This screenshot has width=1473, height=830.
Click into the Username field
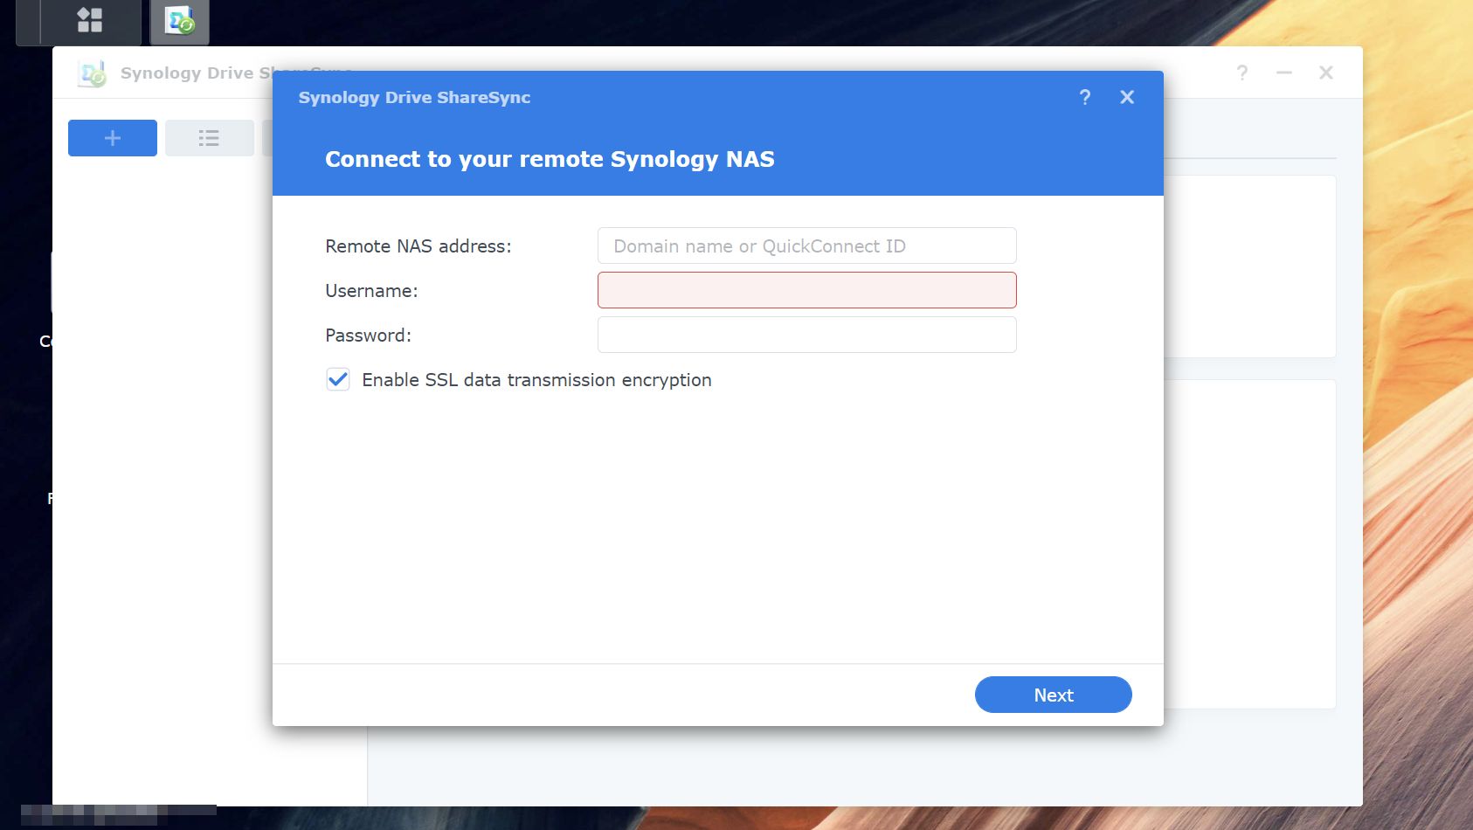click(x=806, y=290)
